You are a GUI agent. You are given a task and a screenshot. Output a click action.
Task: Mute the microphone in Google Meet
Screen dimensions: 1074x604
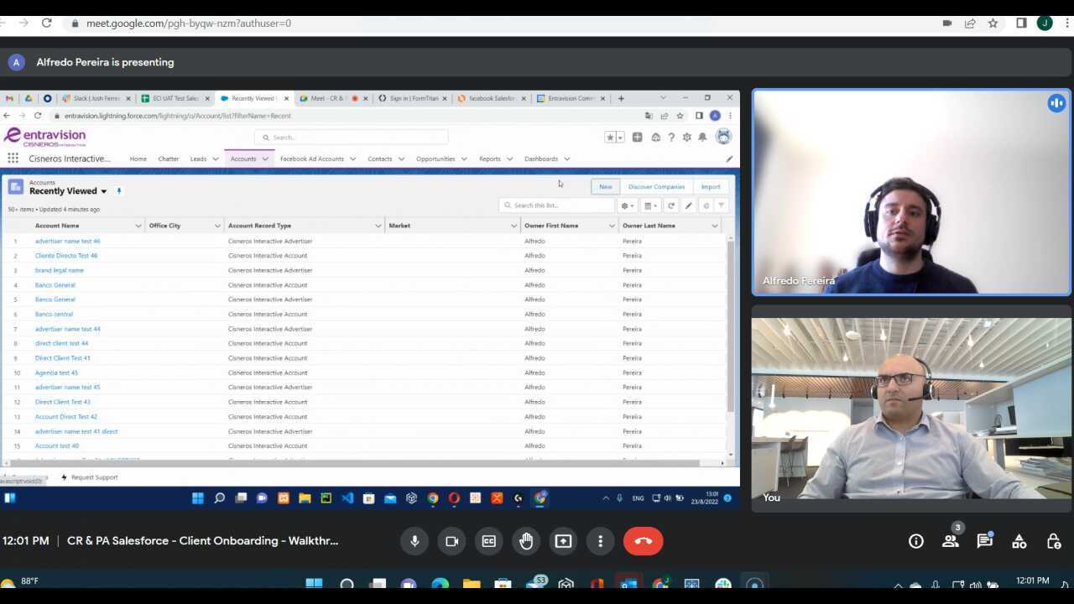coord(414,541)
